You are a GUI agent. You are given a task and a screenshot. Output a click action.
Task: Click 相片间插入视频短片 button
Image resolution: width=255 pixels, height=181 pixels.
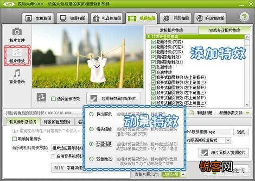(223, 153)
